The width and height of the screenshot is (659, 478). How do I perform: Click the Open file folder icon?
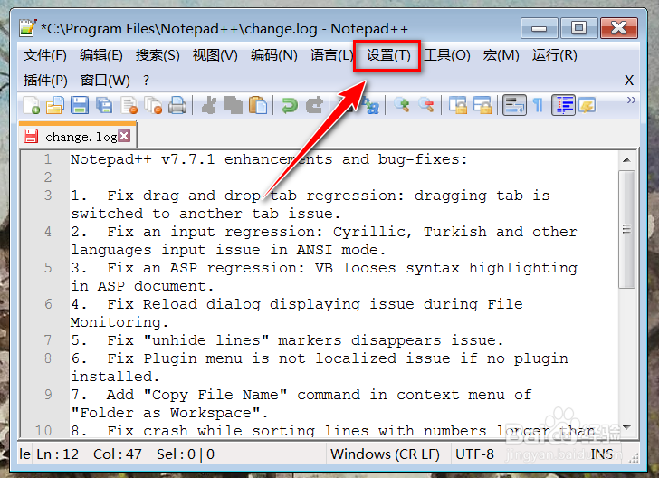[55, 105]
